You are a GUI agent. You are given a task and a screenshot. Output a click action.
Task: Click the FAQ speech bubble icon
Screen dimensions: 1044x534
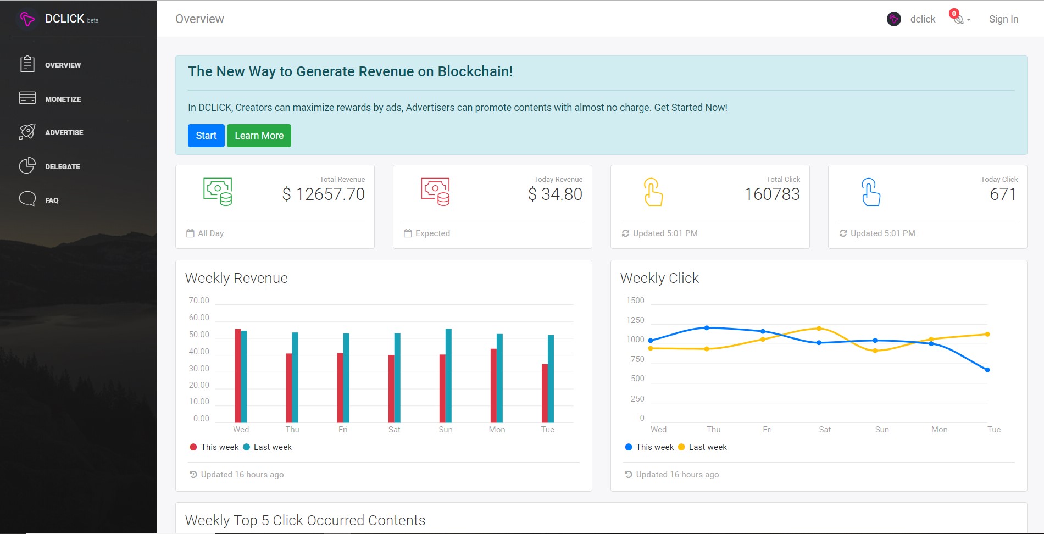[27, 199]
